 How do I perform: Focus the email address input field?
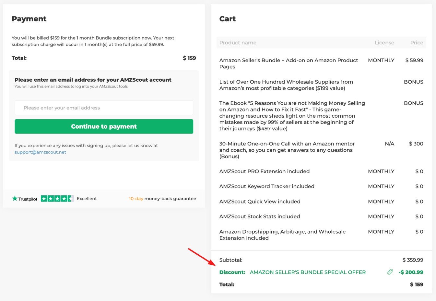click(104, 108)
